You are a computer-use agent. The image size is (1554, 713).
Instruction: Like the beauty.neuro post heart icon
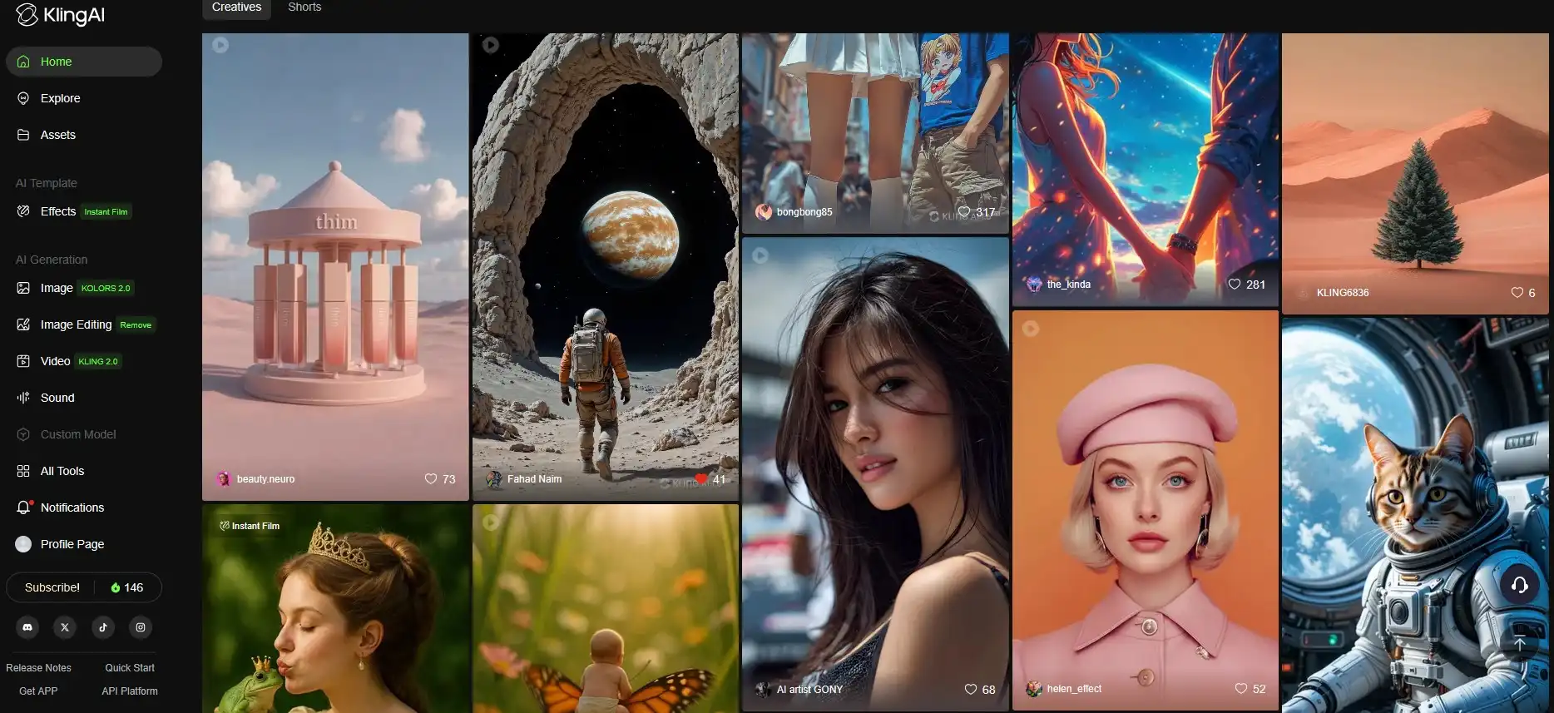[431, 478]
